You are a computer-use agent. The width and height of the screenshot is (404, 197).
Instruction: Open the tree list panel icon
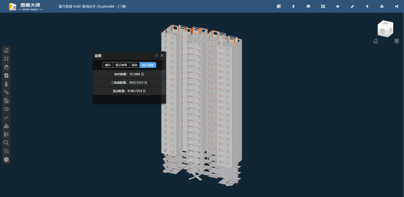coord(6,135)
